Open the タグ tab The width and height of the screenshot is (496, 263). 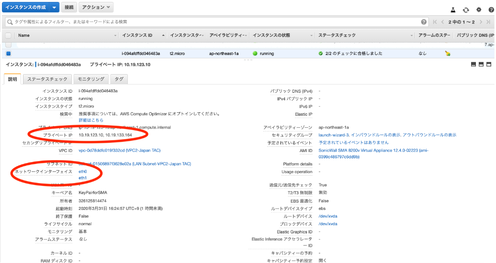point(118,79)
